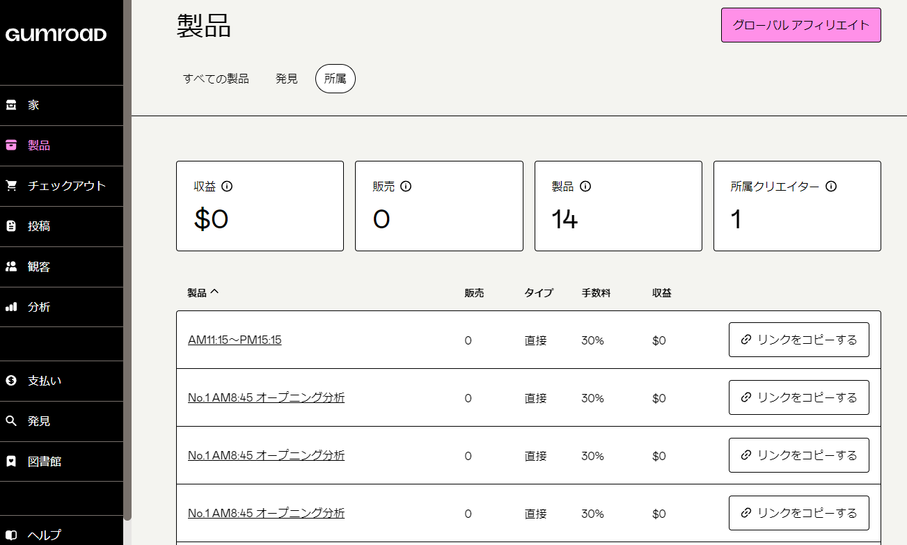The width and height of the screenshot is (907, 545).
Task: Open 分析 (Analytics) bar chart icon
Action: point(11,307)
